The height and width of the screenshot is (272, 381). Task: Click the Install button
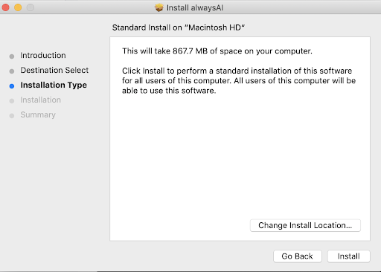tap(348, 256)
